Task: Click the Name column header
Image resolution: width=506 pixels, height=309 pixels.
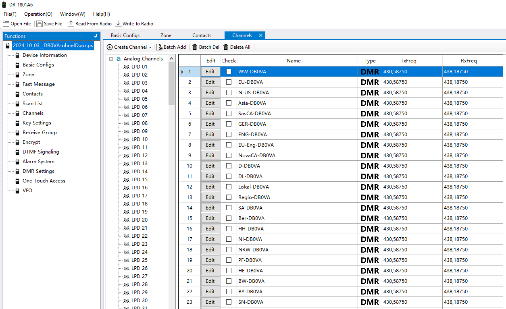Action: point(298,61)
